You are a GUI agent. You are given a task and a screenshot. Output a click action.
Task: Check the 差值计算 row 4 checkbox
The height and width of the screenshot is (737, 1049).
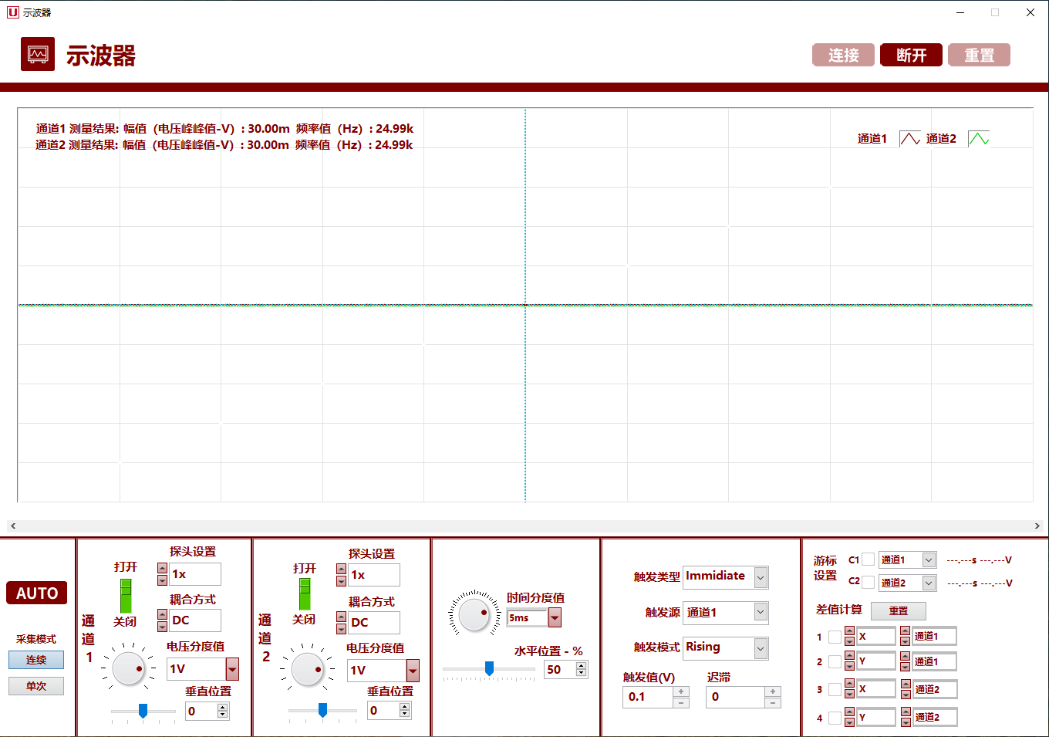click(x=835, y=718)
